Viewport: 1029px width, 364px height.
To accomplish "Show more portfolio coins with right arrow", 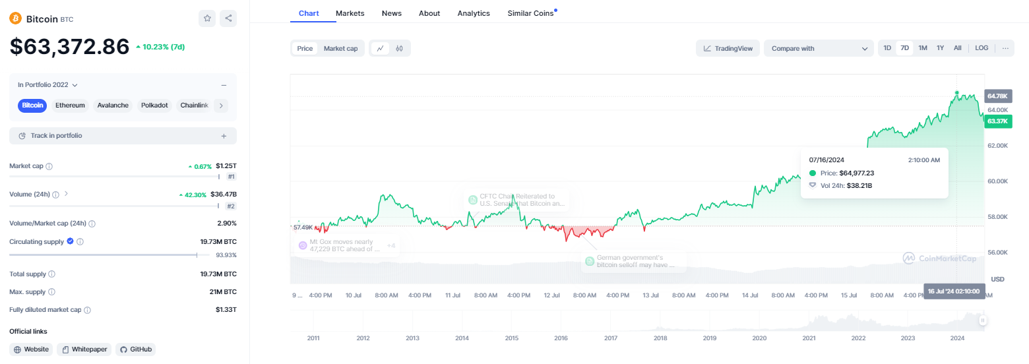I will click(x=221, y=106).
